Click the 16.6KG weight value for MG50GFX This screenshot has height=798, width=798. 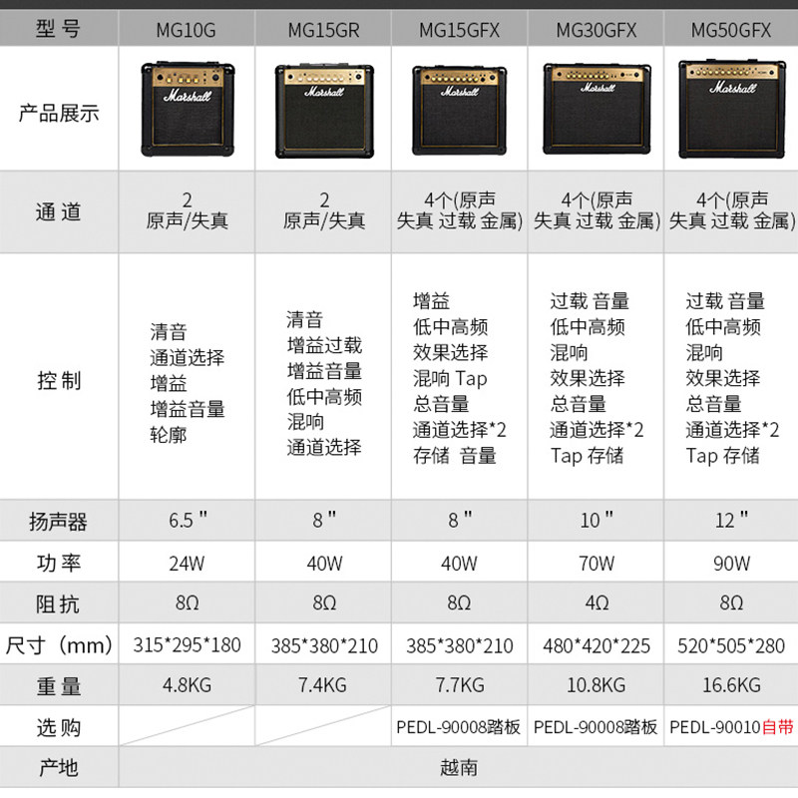coord(731,686)
